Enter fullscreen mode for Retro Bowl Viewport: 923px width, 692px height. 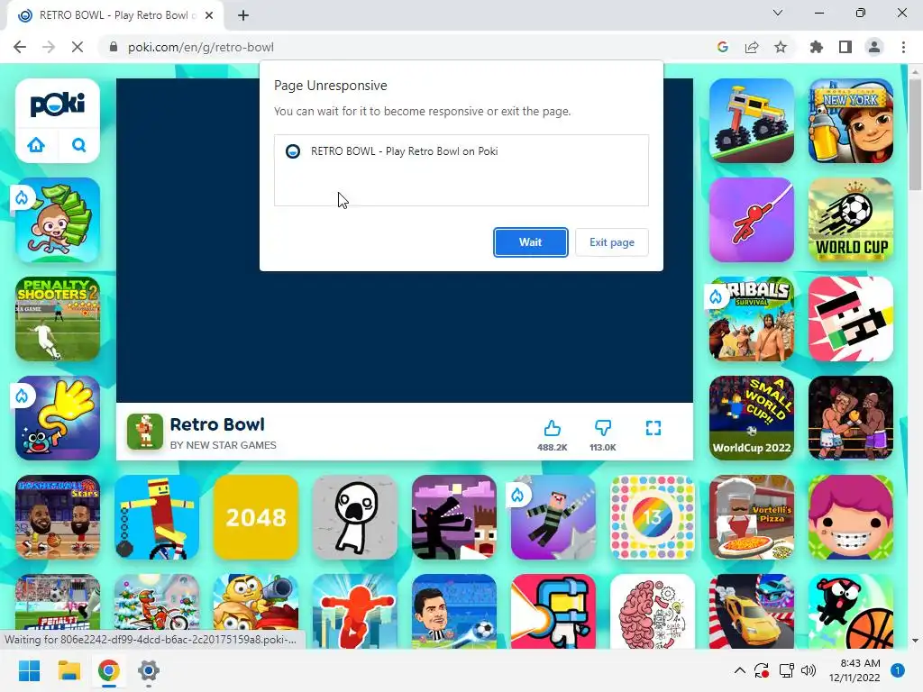[x=653, y=428]
